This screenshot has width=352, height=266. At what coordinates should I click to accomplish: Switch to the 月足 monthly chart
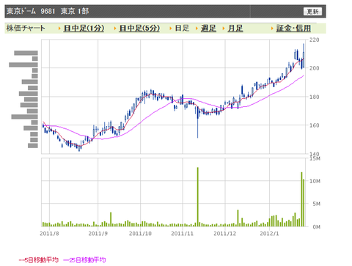click(235, 29)
